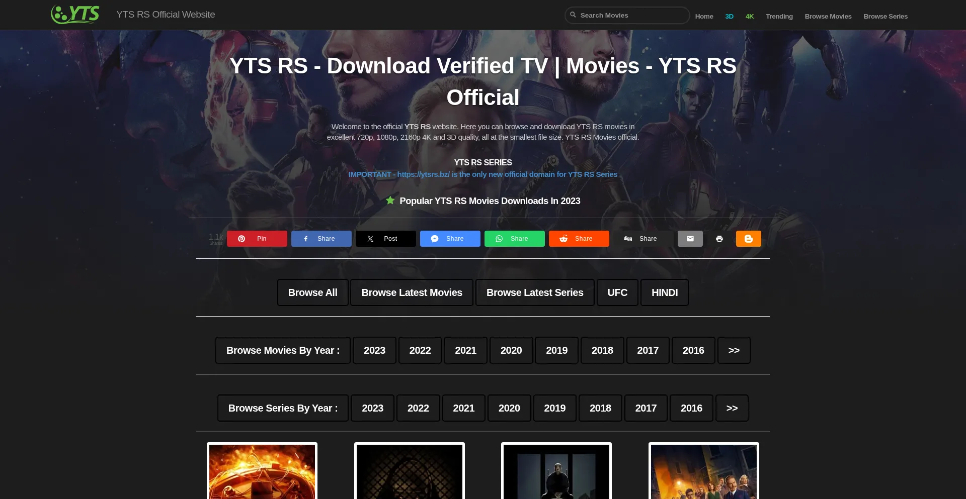The width and height of the screenshot is (966, 499).
Task: Browse movies from 2019
Action: 556,350
